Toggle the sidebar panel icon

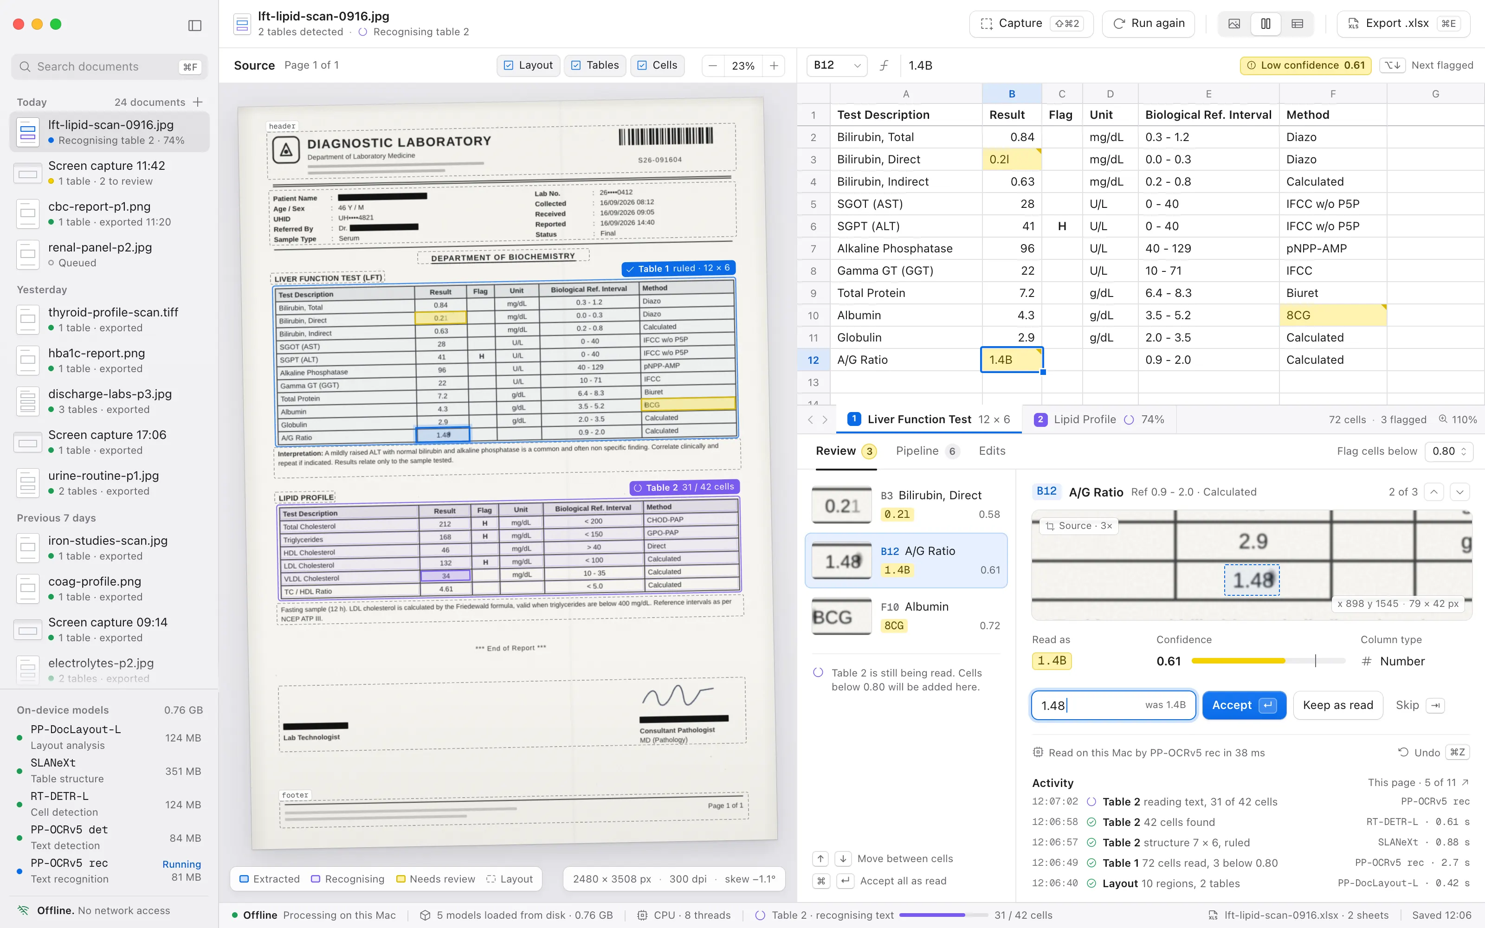[194, 25]
